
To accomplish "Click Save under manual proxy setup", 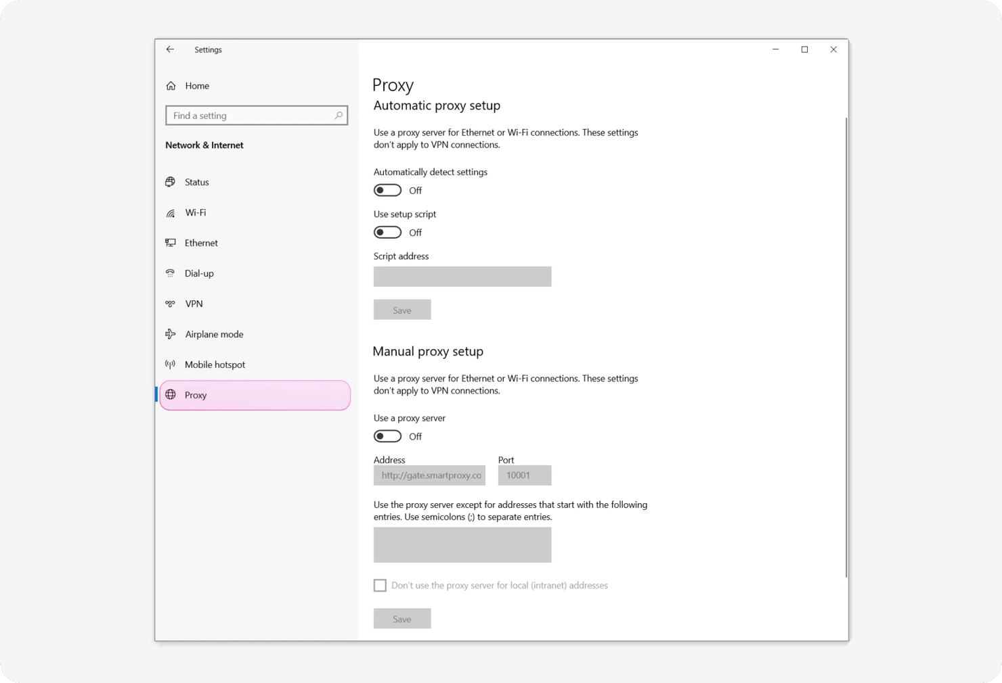I will (x=402, y=619).
